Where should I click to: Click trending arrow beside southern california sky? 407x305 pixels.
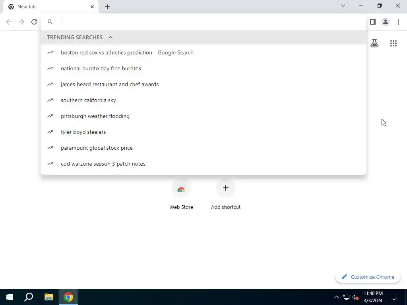coord(50,100)
